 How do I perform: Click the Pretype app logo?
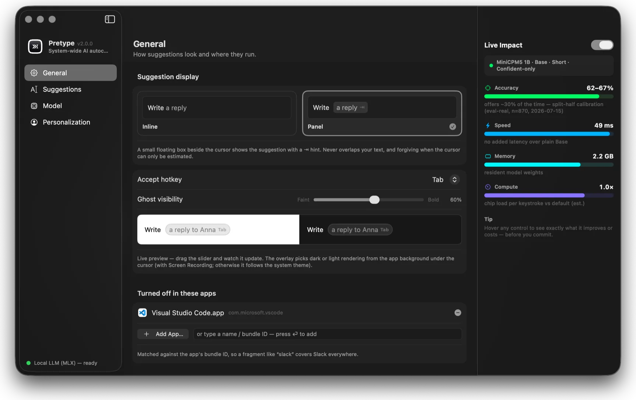[x=35, y=46]
